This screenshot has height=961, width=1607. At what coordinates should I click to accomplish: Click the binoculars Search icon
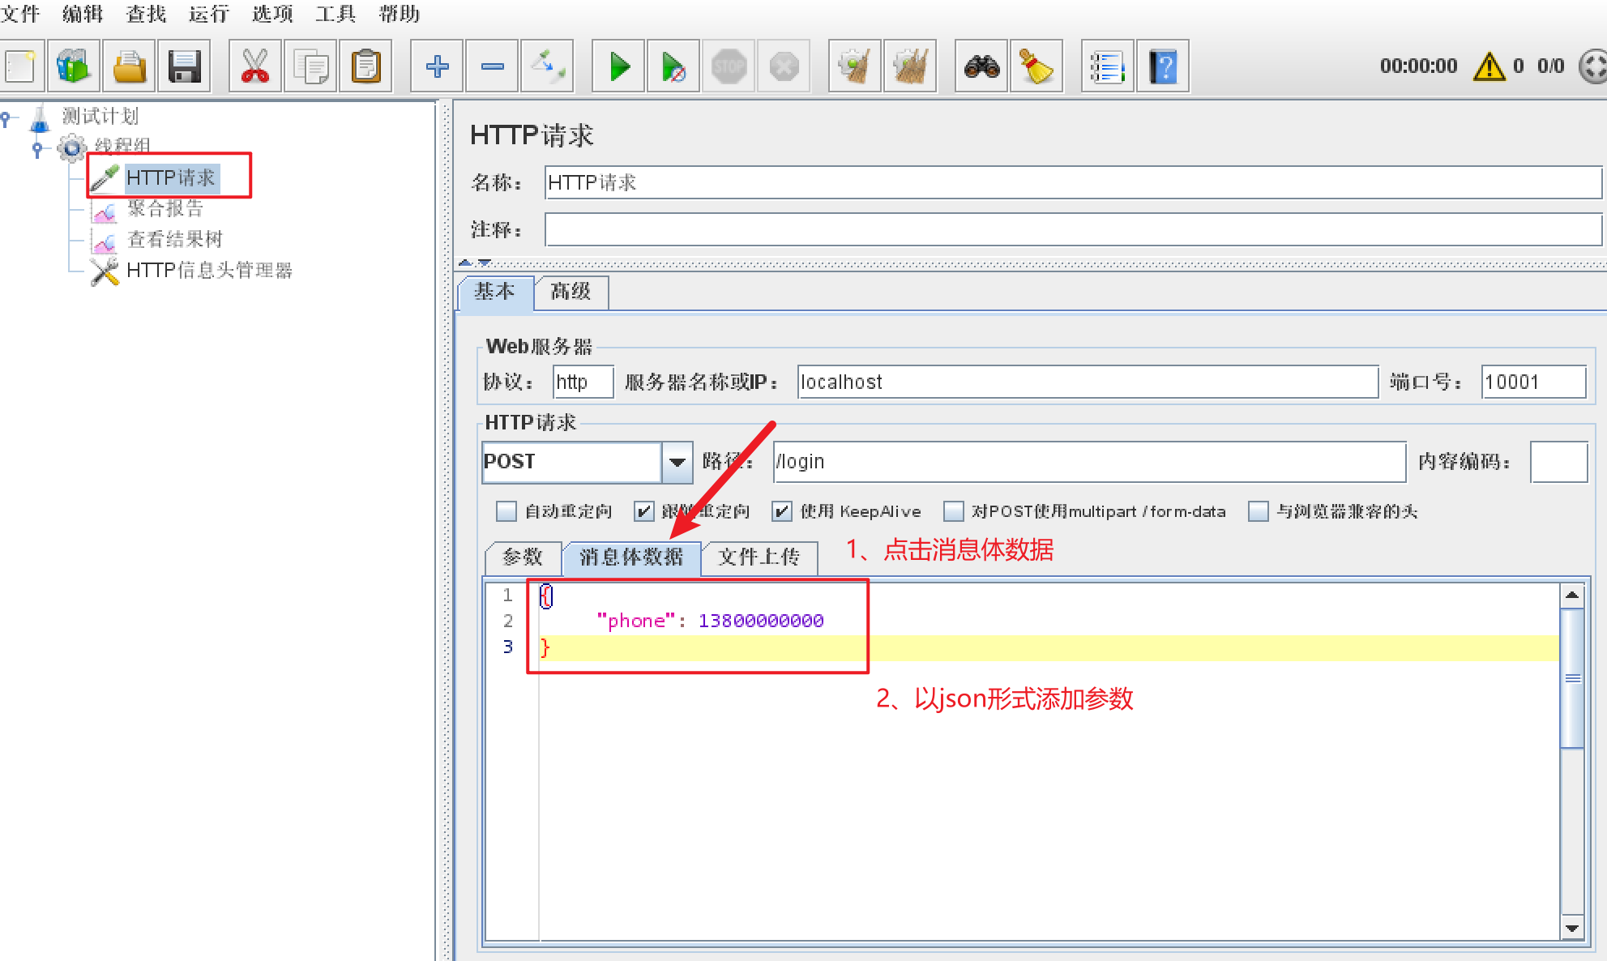click(x=981, y=66)
